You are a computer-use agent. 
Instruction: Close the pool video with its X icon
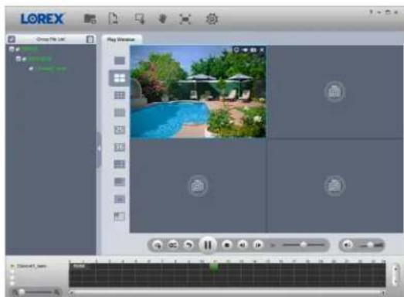coord(262,49)
